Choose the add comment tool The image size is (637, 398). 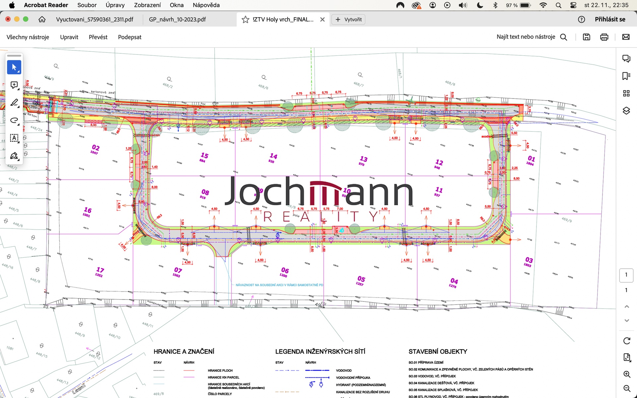coord(14,85)
